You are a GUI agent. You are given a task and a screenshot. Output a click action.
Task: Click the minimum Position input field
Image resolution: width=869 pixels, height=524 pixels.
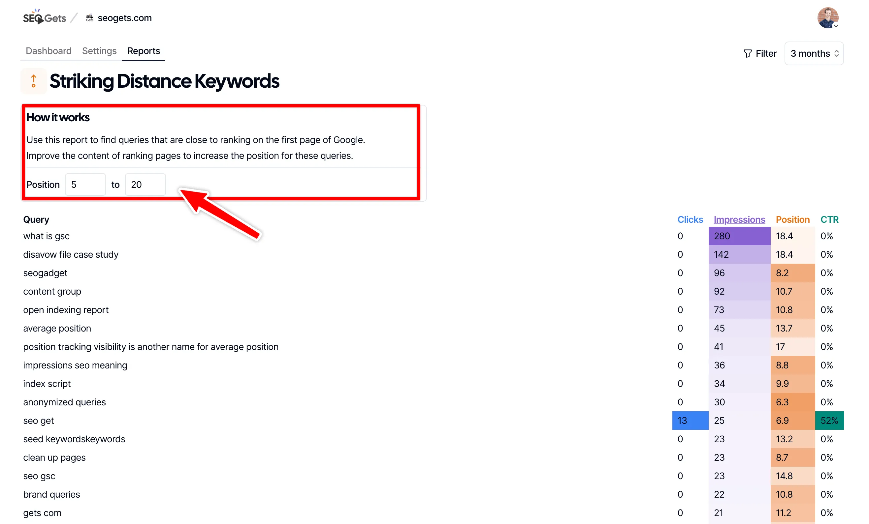click(85, 185)
